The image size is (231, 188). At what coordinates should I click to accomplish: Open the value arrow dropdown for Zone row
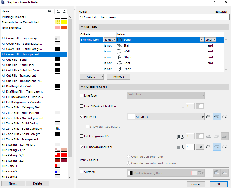(x=202, y=40)
